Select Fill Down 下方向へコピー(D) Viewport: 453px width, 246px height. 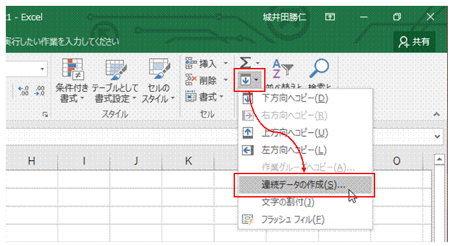click(x=305, y=98)
